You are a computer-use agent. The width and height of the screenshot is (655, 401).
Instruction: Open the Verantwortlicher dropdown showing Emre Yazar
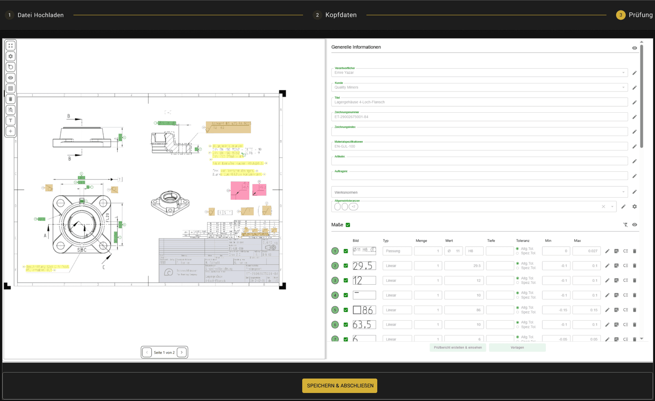point(623,72)
